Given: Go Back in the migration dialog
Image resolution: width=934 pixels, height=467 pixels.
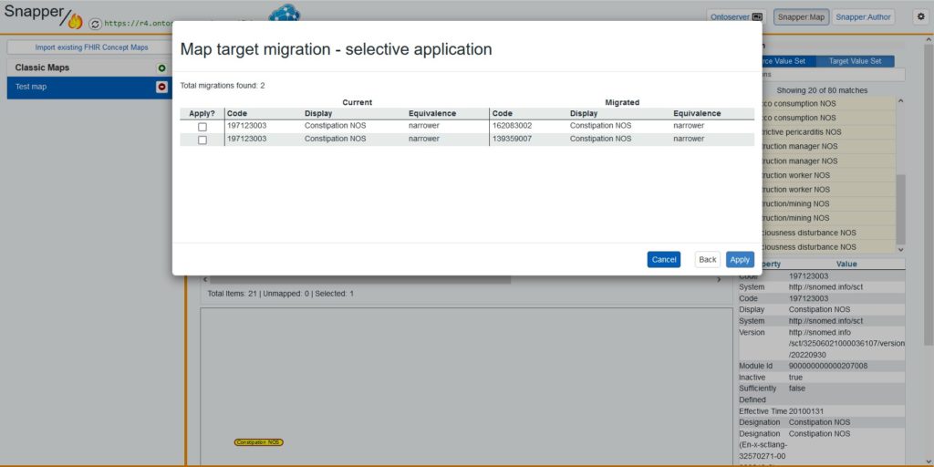Looking at the screenshot, I should click(x=708, y=260).
